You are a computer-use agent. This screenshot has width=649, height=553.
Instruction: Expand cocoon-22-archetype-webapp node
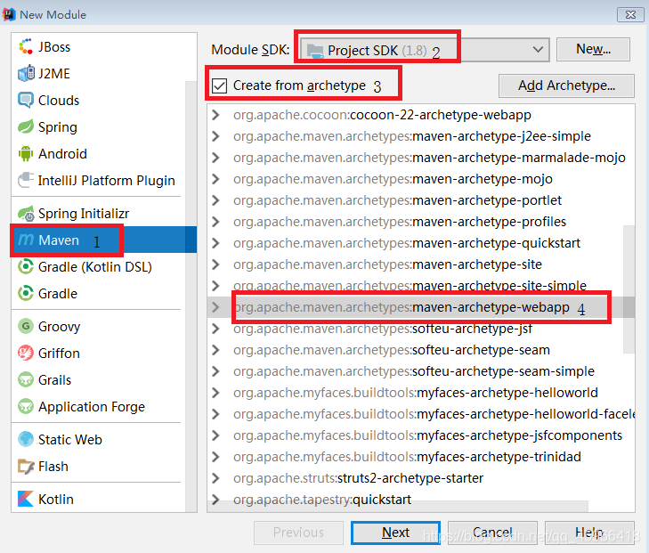click(215, 115)
